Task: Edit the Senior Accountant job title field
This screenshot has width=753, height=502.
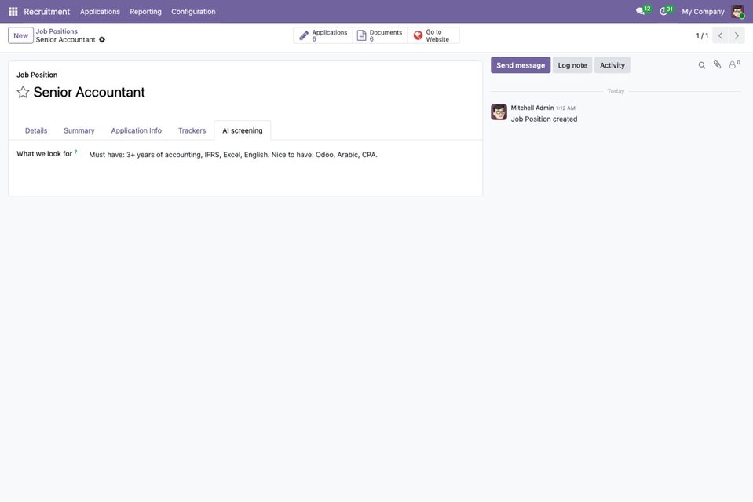Action: coord(253,92)
